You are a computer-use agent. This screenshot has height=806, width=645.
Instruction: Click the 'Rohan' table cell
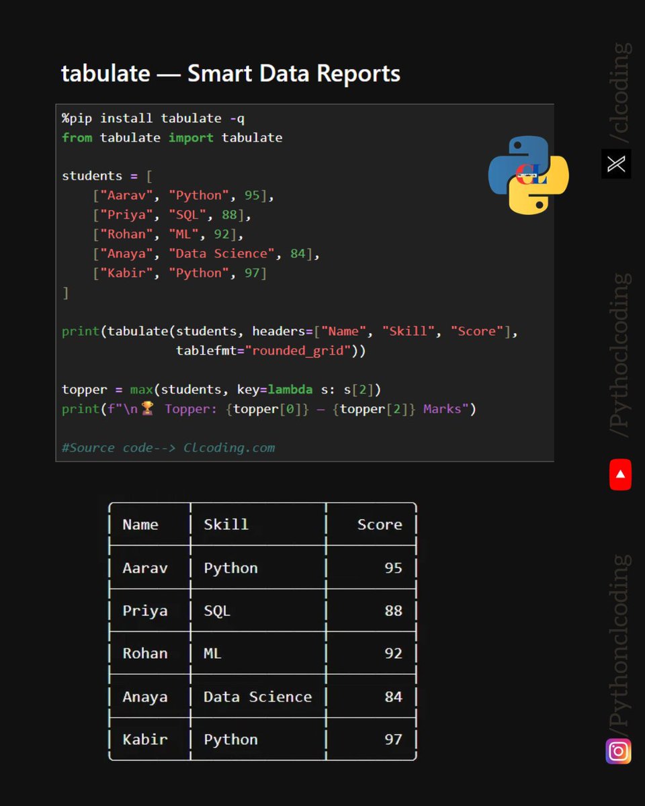(x=144, y=653)
